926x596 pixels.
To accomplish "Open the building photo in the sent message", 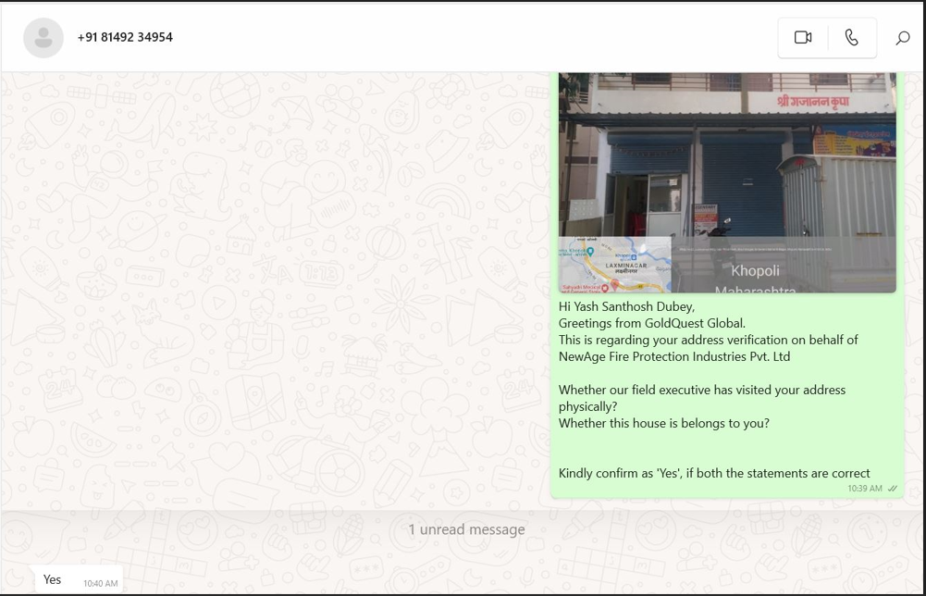I will (x=727, y=182).
